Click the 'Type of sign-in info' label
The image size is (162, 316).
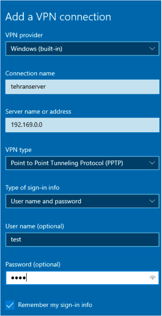tap(32, 188)
